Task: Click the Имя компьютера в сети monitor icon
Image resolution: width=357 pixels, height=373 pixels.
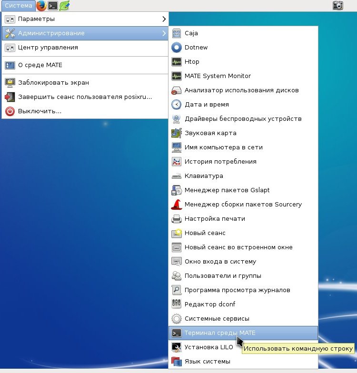Action: click(x=176, y=147)
